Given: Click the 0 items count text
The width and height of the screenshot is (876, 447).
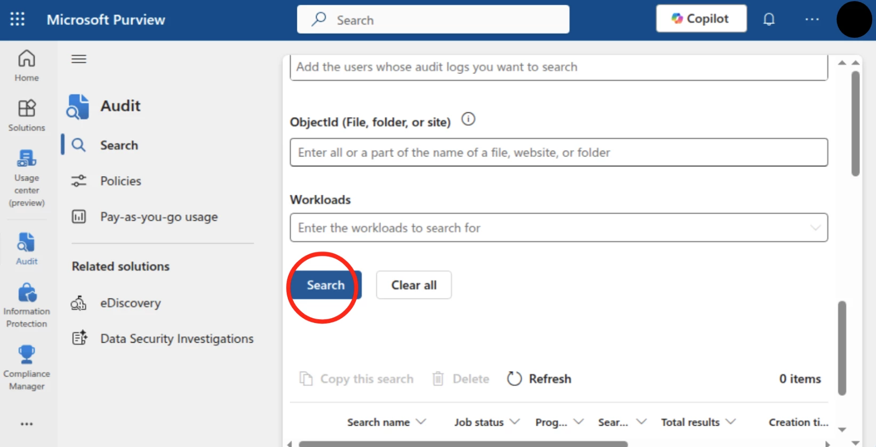Looking at the screenshot, I should coord(800,379).
